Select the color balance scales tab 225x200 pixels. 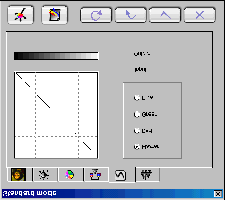[95, 175]
